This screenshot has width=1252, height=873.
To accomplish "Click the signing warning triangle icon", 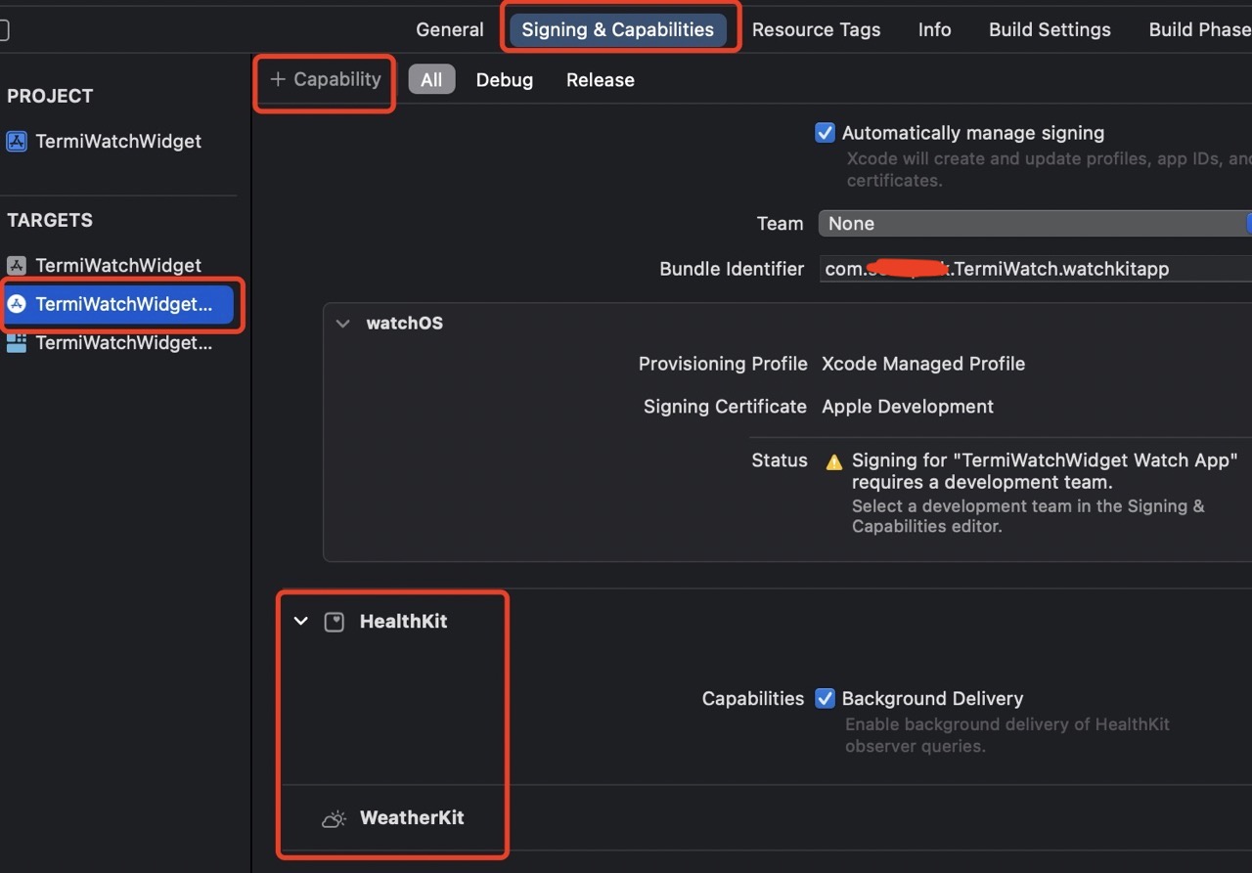I will (x=833, y=461).
